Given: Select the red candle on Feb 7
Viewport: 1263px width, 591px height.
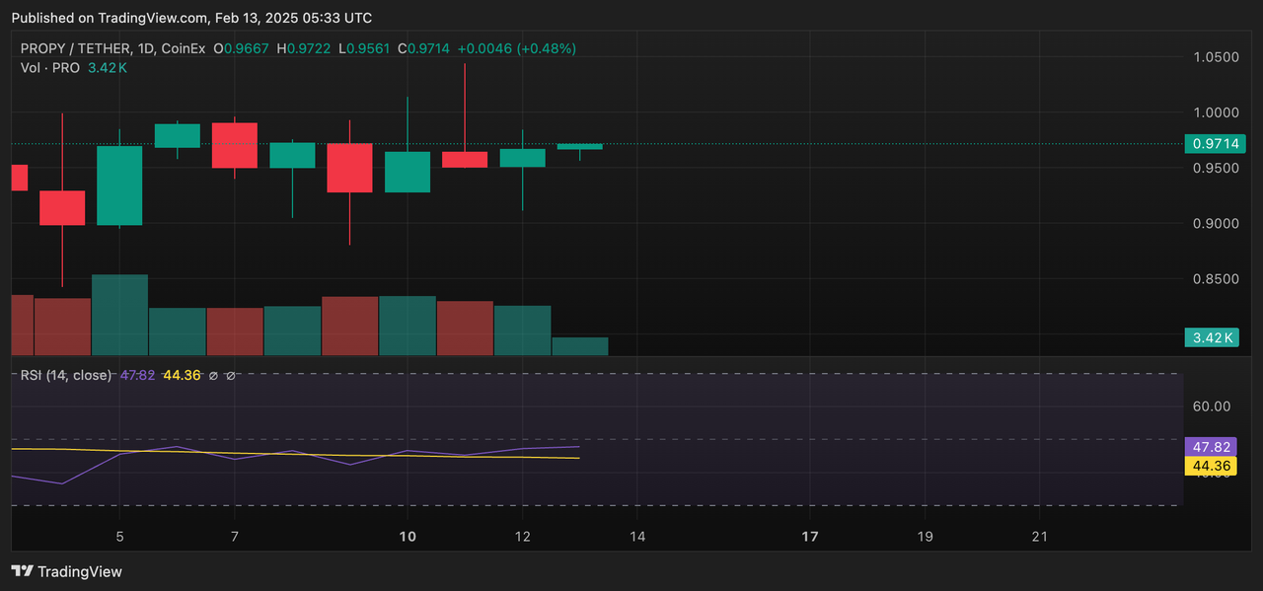Looking at the screenshot, I should pyautogui.click(x=235, y=145).
